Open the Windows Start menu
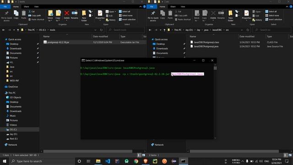 (4, 161)
